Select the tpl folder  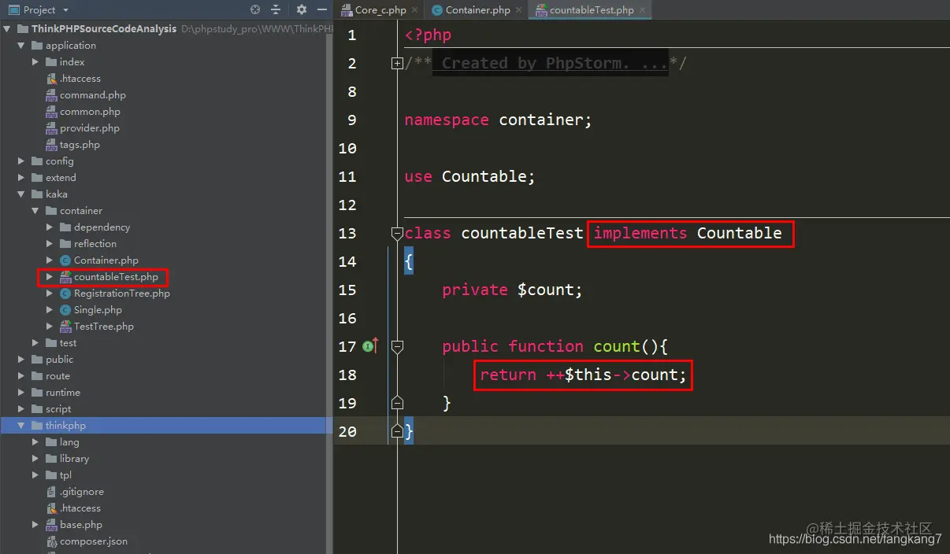65,475
